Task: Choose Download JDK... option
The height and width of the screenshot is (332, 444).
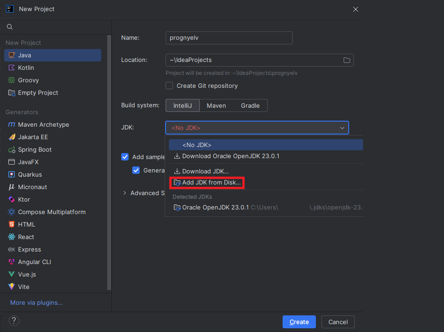Action: tap(266, 171)
